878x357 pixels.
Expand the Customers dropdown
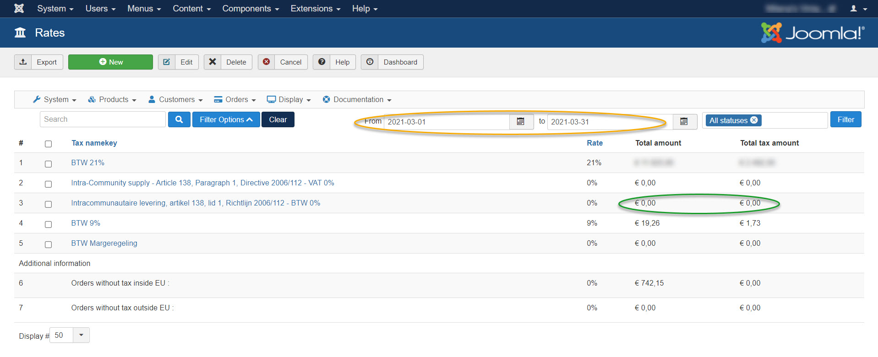tap(175, 99)
